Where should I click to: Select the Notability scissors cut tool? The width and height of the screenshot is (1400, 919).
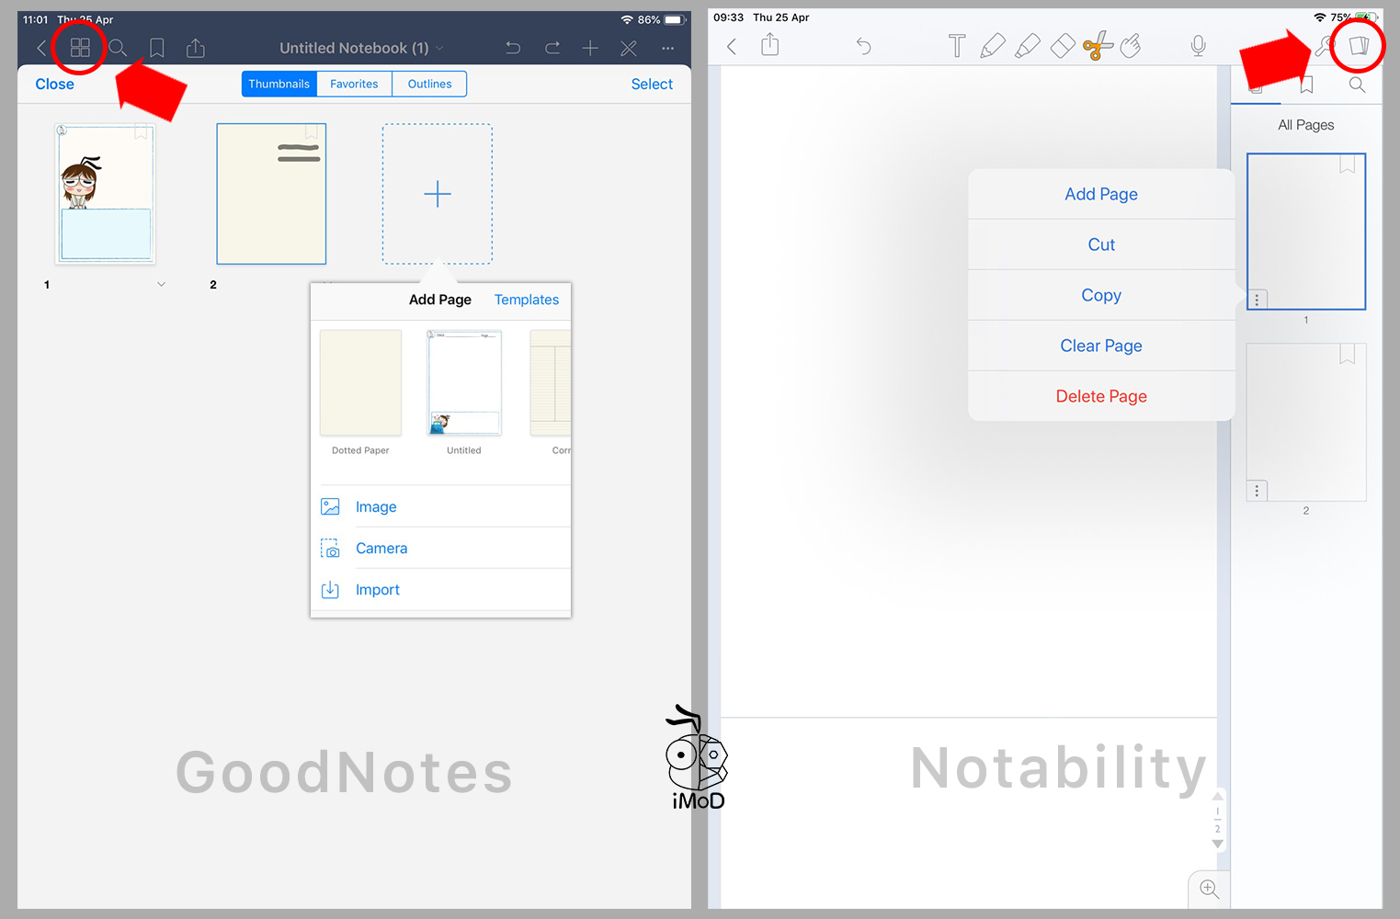point(1098,46)
